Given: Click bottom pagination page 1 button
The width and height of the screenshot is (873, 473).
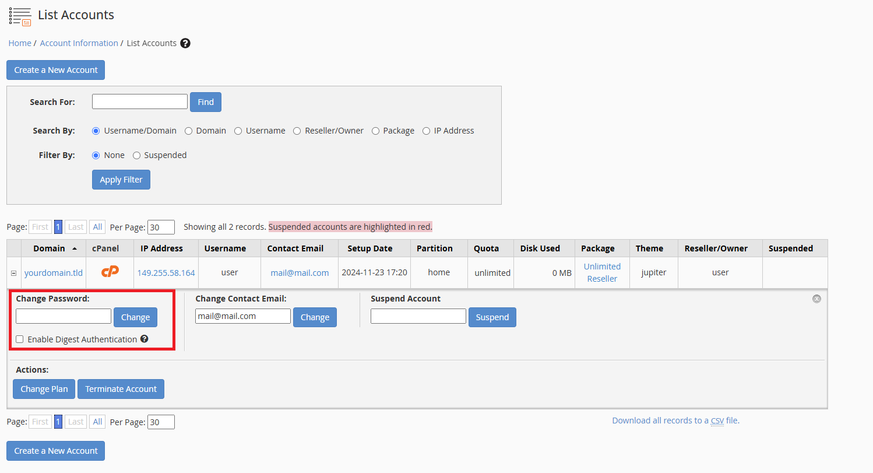Looking at the screenshot, I should (x=58, y=422).
